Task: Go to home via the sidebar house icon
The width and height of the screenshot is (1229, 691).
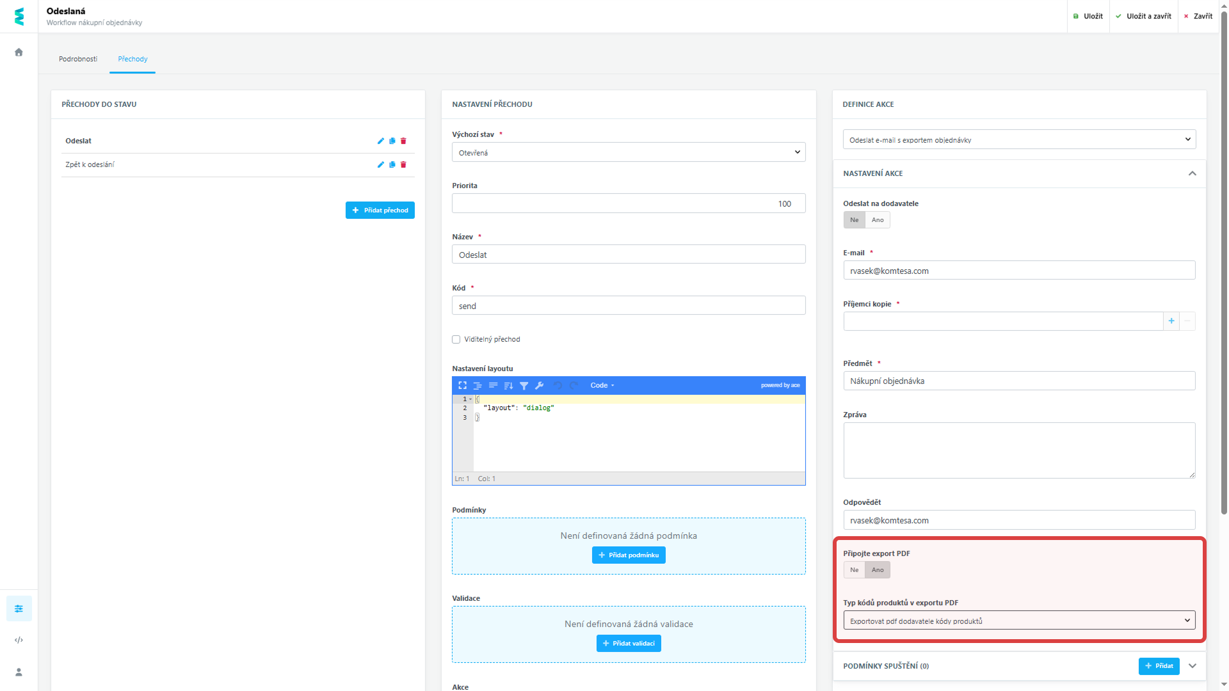Action: click(19, 52)
